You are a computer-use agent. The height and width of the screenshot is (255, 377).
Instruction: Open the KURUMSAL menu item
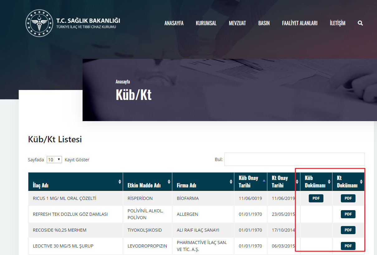[x=206, y=23]
